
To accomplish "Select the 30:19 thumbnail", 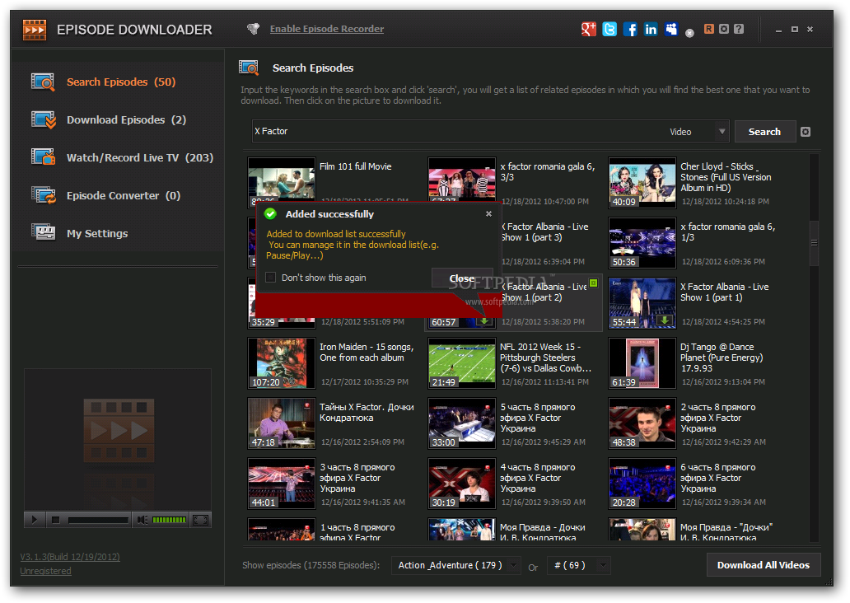I will pos(462,484).
